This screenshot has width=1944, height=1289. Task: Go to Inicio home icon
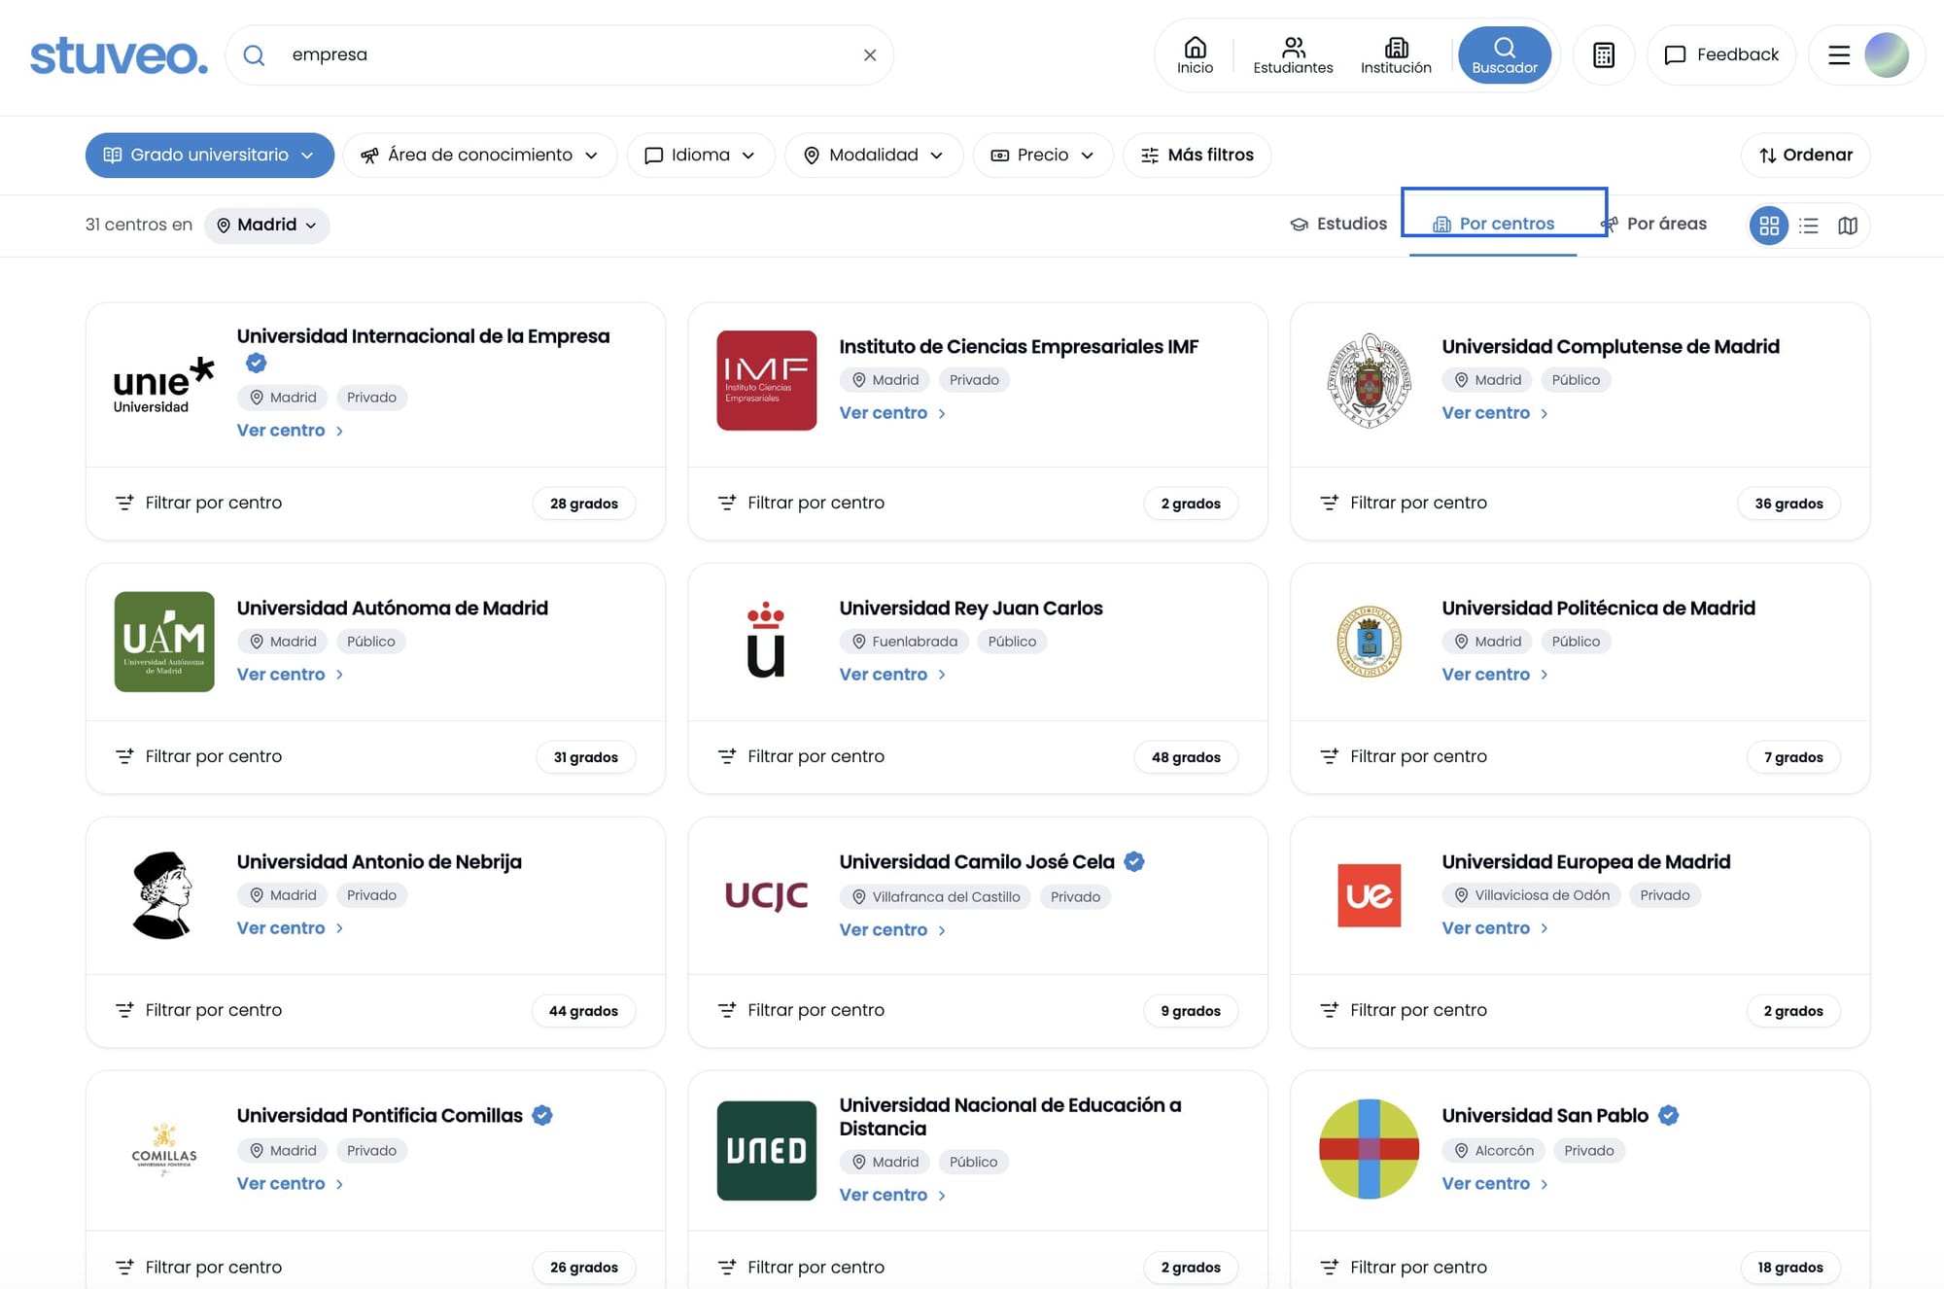click(x=1195, y=55)
